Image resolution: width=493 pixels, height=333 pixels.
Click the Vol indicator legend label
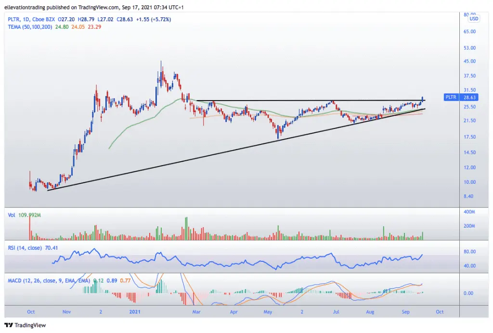point(12,215)
